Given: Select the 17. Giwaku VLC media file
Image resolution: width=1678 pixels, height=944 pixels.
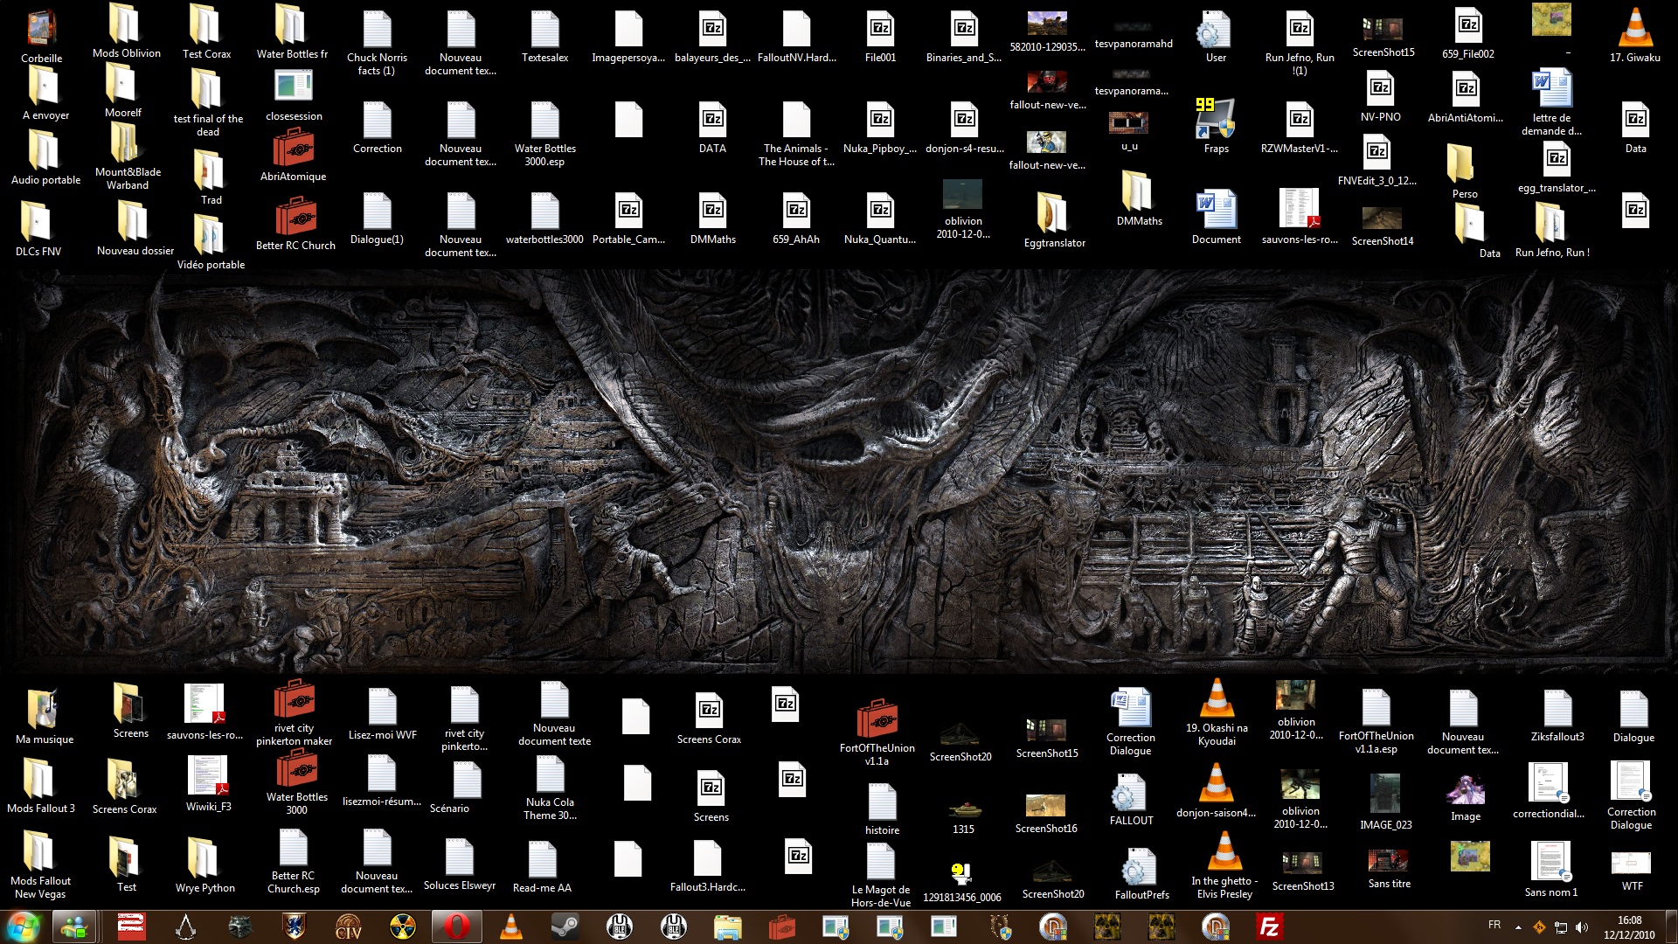Looking at the screenshot, I should click(x=1634, y=35).
